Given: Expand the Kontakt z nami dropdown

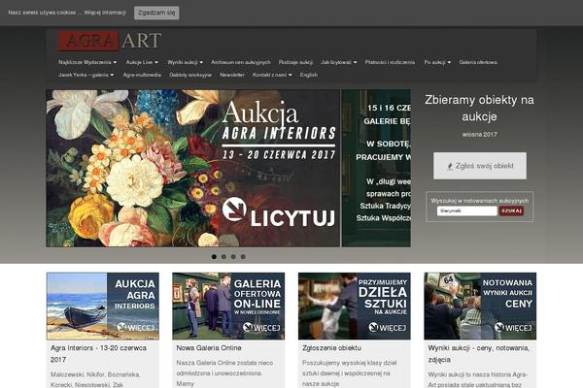Looking at the screenshot, I should point(272,75).
